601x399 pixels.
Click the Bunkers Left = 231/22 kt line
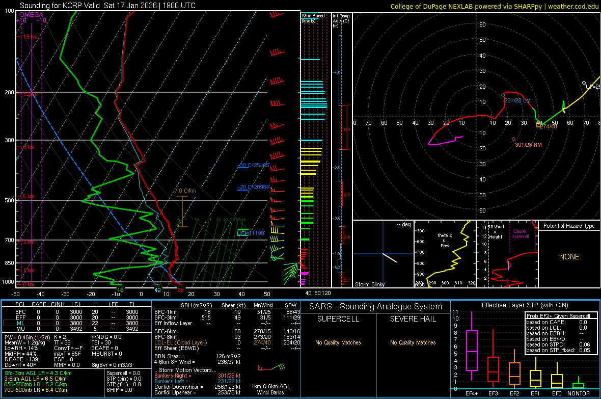(197, 381)
